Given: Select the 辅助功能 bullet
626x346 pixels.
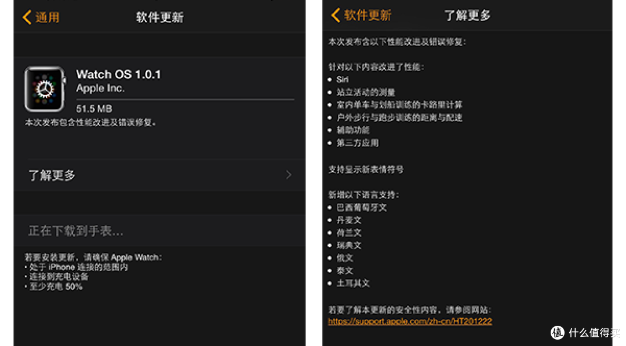Looking at the screenshot, I should (x=353, y=130).
